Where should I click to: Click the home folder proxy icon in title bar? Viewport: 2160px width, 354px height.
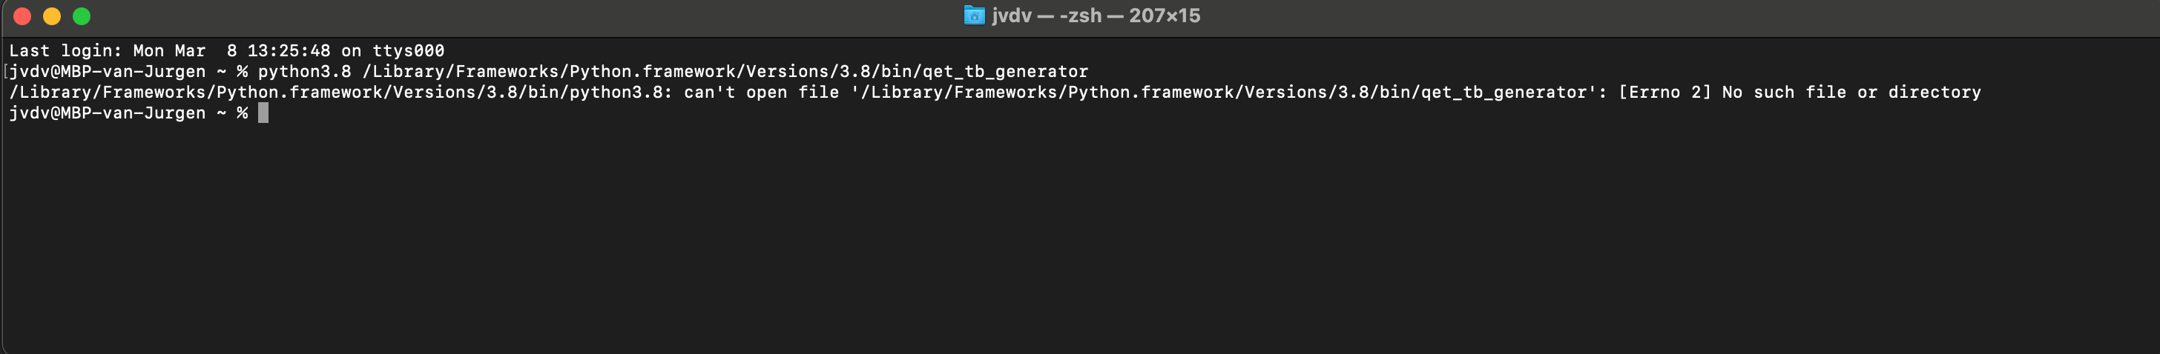(973, 15)
